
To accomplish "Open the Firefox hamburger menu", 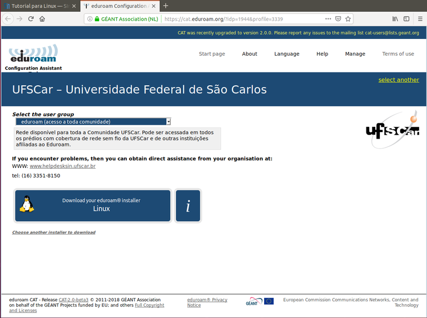I will (420, 19).
